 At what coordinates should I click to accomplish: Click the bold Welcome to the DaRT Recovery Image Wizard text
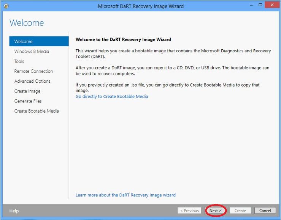click(x=123, y=39)
